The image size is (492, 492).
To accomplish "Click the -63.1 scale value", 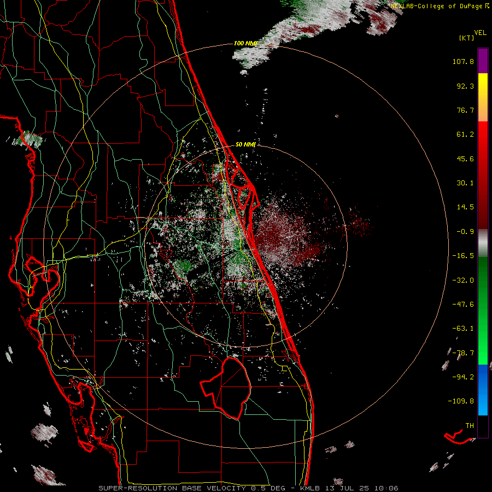I will click(463, 329).
